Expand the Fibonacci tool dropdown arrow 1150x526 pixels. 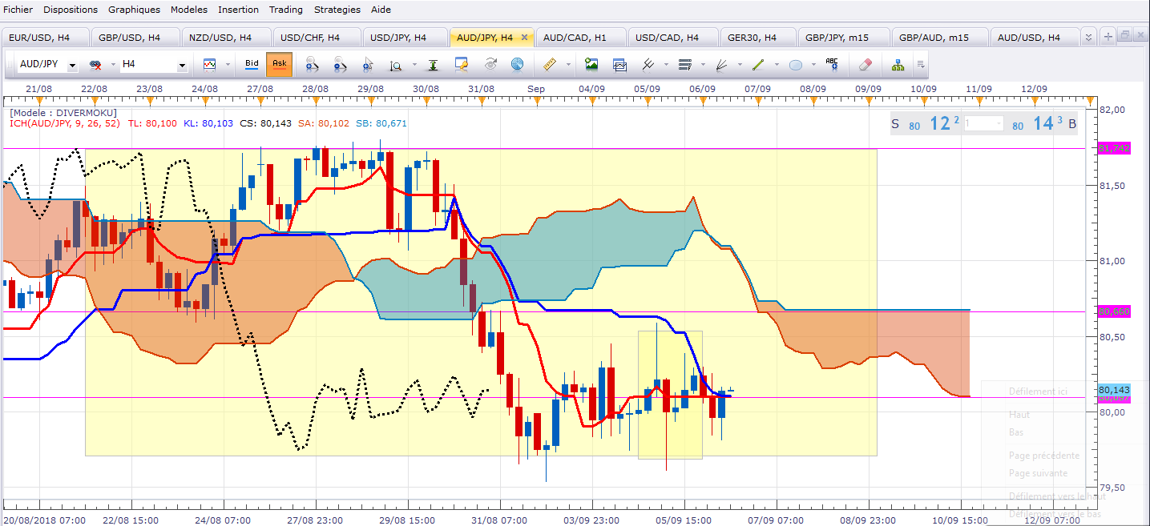(704, 65)
